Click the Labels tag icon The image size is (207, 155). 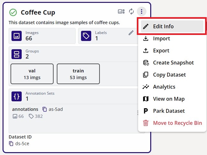[x=86, y=36]
